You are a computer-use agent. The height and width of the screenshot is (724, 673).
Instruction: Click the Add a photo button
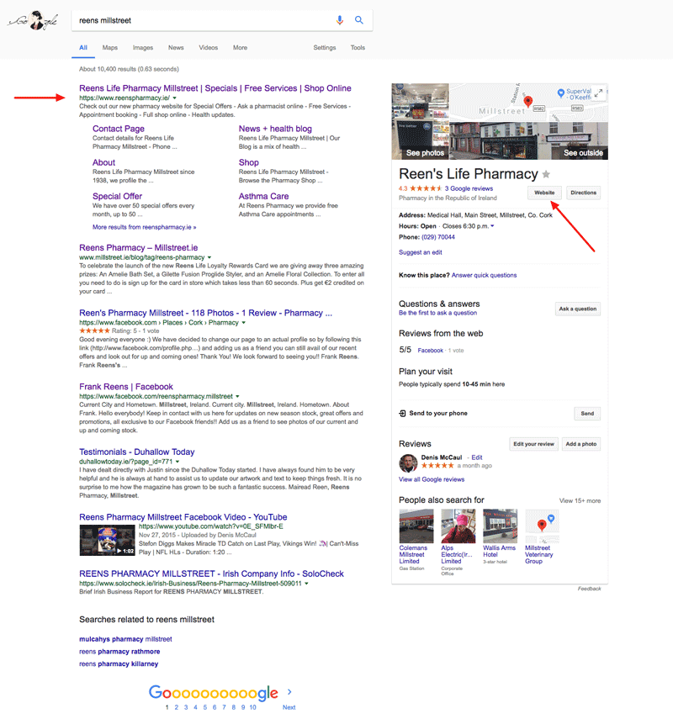pos(581,444)
